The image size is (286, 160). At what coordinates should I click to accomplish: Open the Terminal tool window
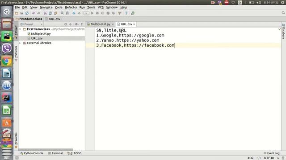[x=55, y=153]
